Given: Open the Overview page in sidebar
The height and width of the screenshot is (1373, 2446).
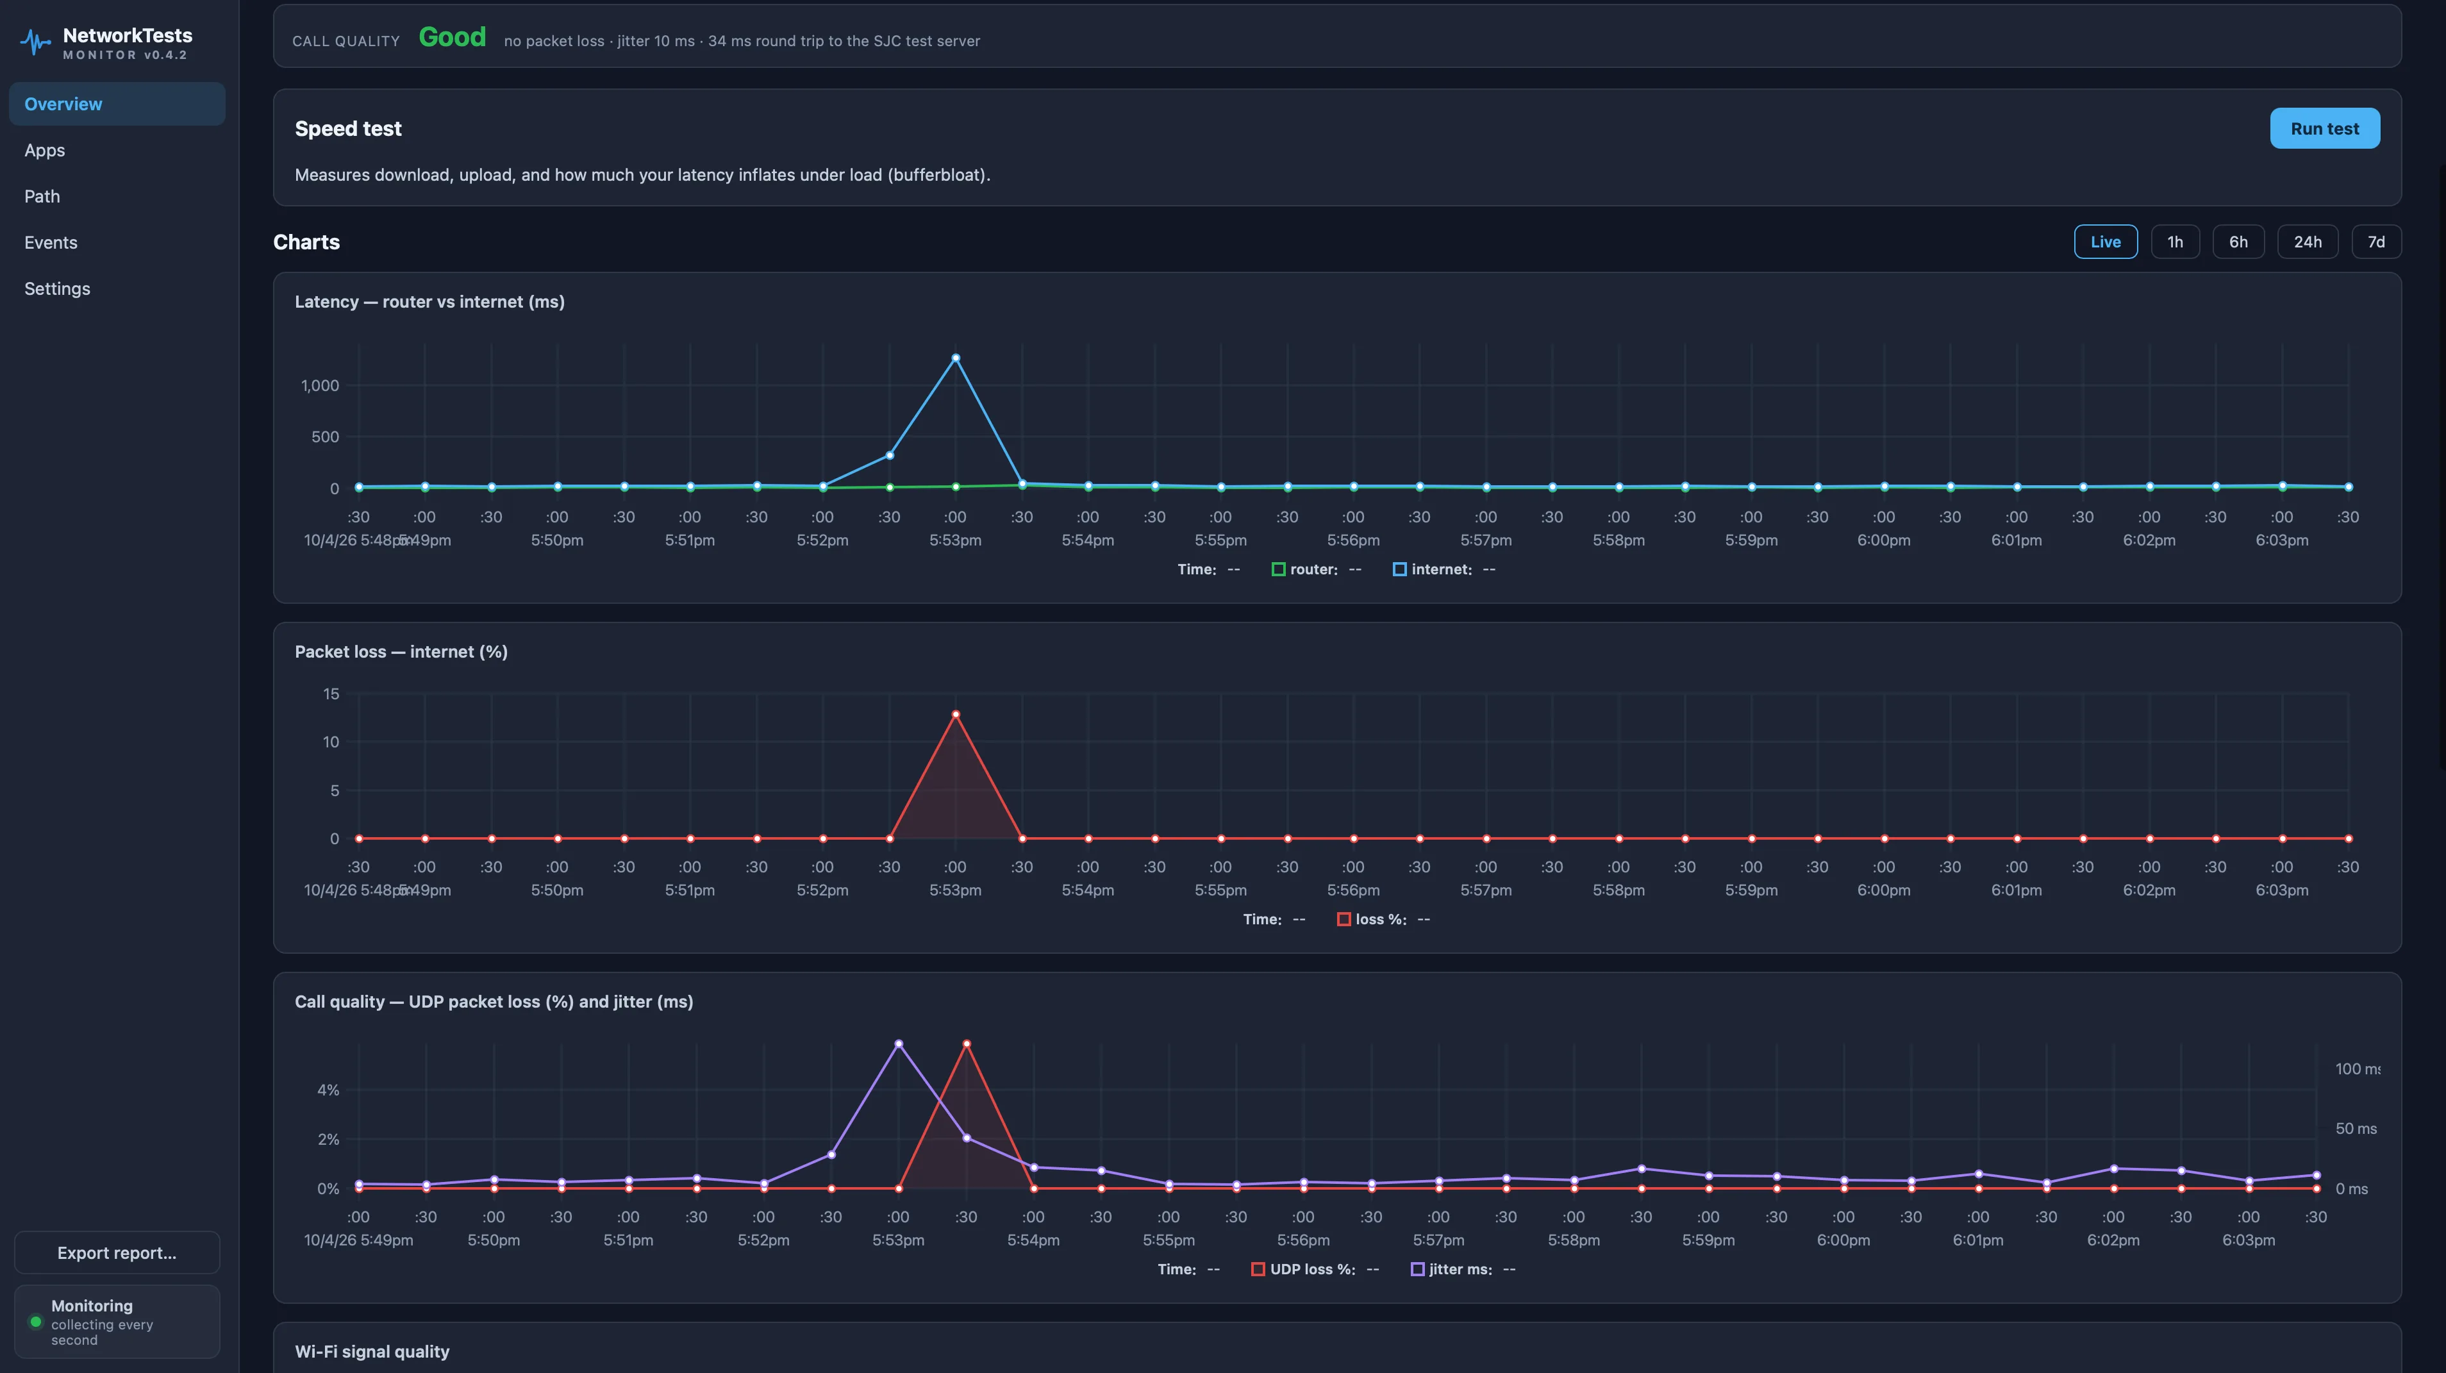Looking at the screenshot, I should pyautogui.click(x=117, y=103).
